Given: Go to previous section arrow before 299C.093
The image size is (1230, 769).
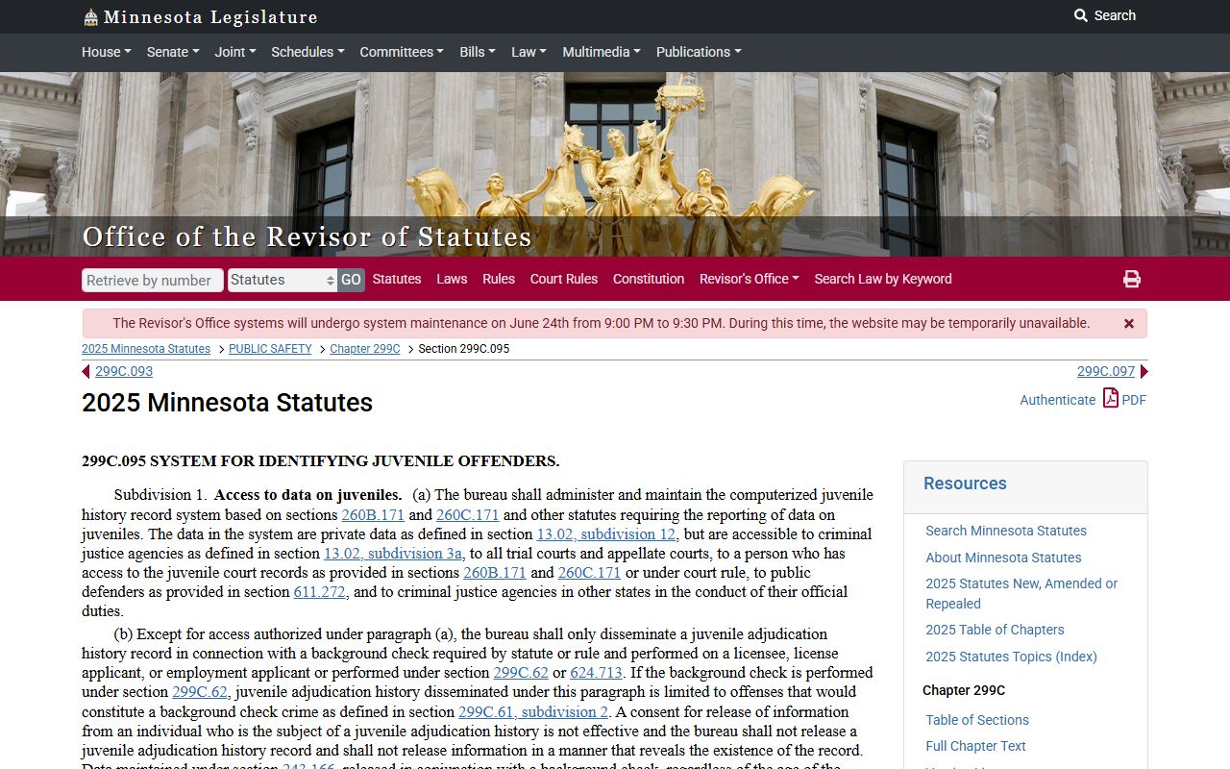Looking at the screenshot, I should [86, 372].
